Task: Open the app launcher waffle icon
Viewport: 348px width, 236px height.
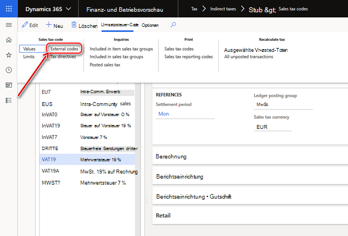Action: pos(9,9)
